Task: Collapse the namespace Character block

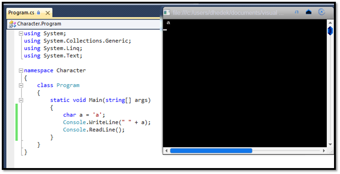Action: 21,70
